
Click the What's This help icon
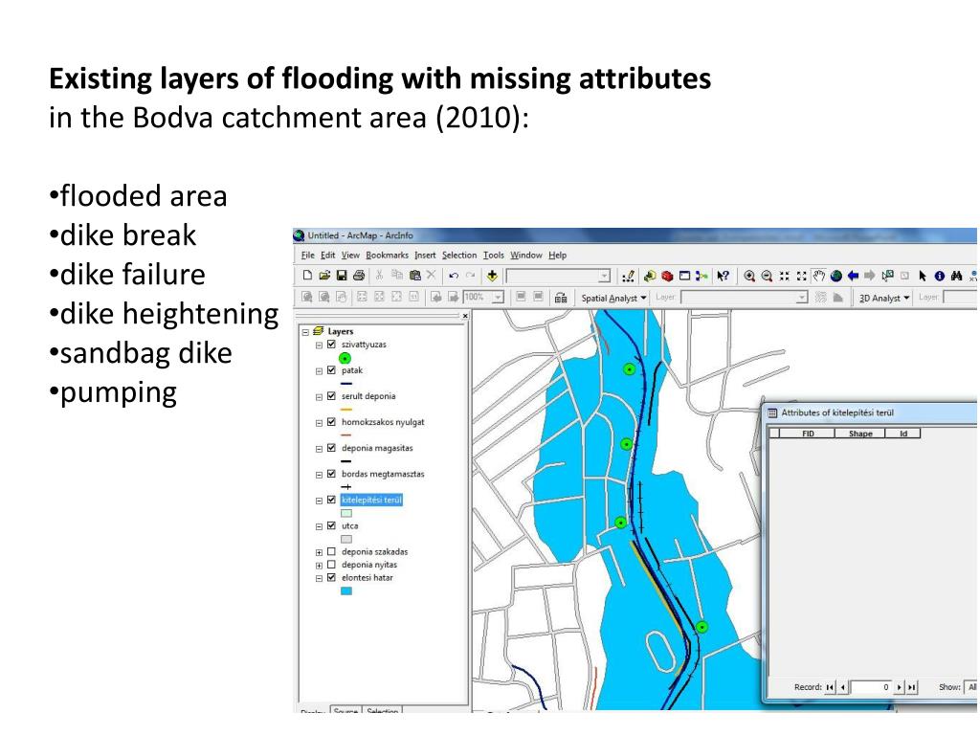tap(724, 276)
